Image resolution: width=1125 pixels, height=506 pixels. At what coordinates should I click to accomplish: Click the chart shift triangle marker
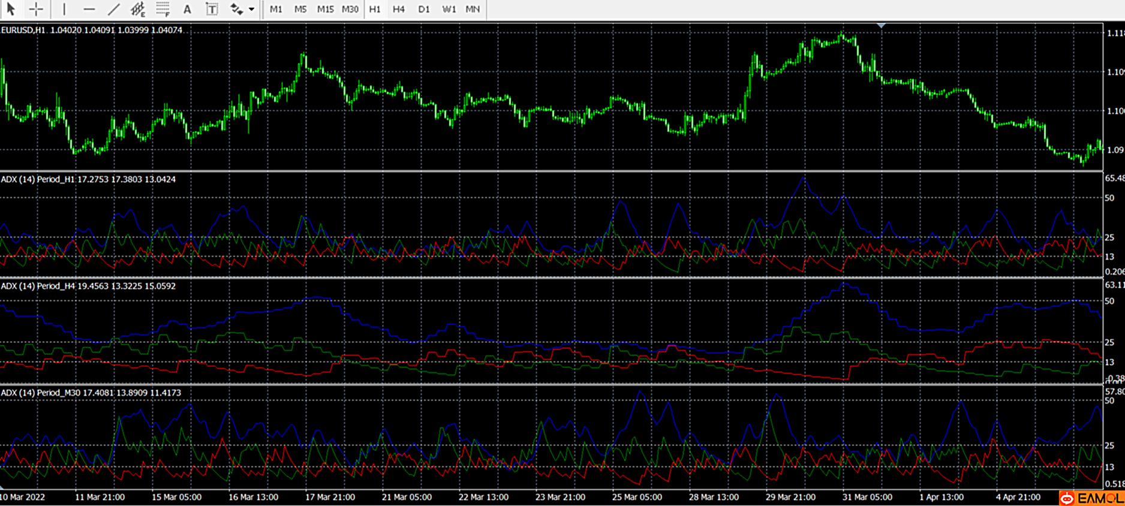click(x=881, y=26)
